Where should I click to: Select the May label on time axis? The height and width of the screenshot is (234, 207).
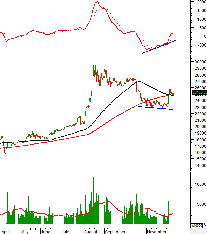25,232
